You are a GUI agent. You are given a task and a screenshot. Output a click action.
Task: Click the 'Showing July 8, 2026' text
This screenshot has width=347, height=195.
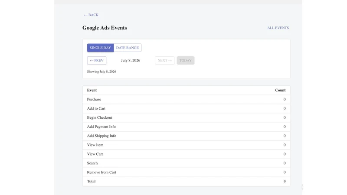[x=101, y=71]
